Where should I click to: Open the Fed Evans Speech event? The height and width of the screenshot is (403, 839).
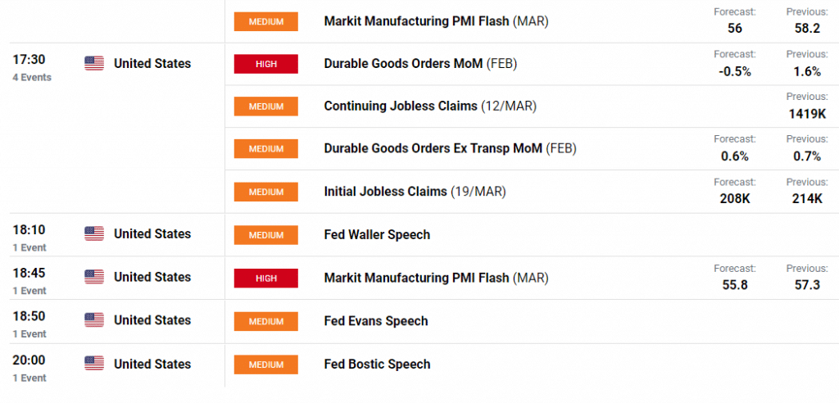[x=376, y=321]
